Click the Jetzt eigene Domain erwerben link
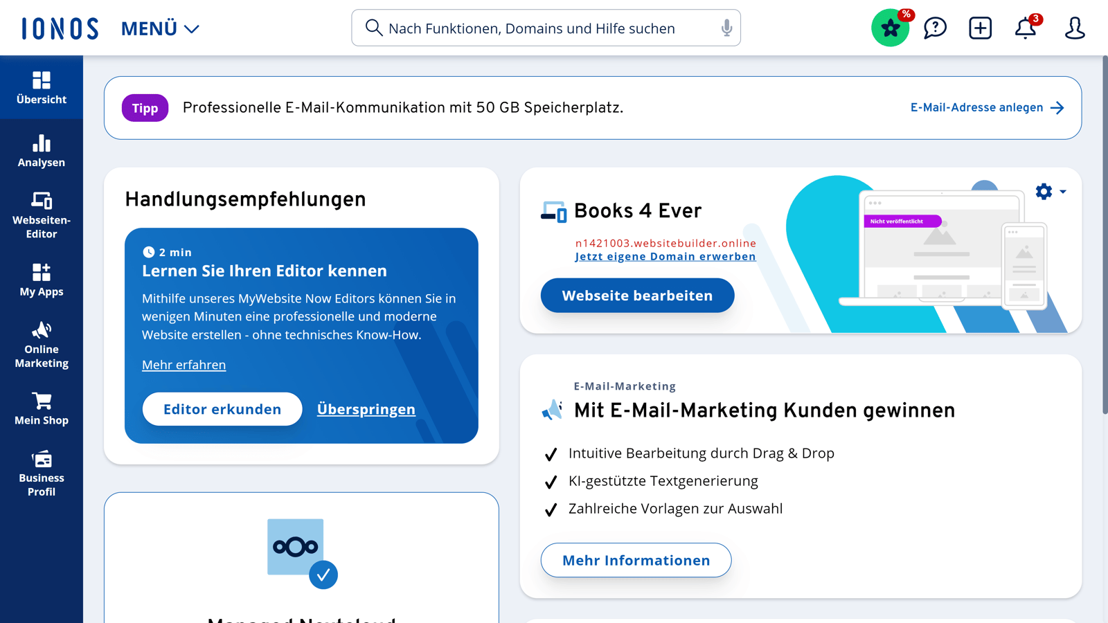Image resolution: width=1108 pixels, height=623 pixels. pyautogui.click(x=665, y=256)
